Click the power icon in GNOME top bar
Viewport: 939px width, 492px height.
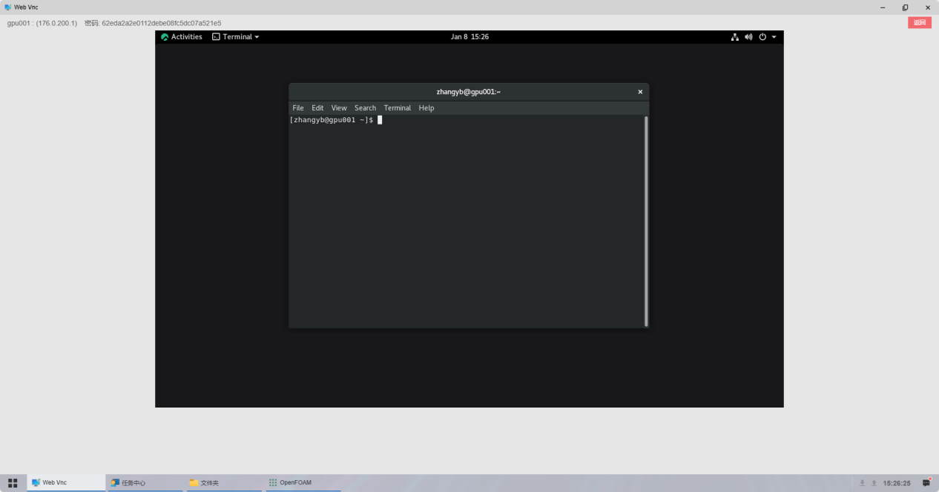coord(762,37)
